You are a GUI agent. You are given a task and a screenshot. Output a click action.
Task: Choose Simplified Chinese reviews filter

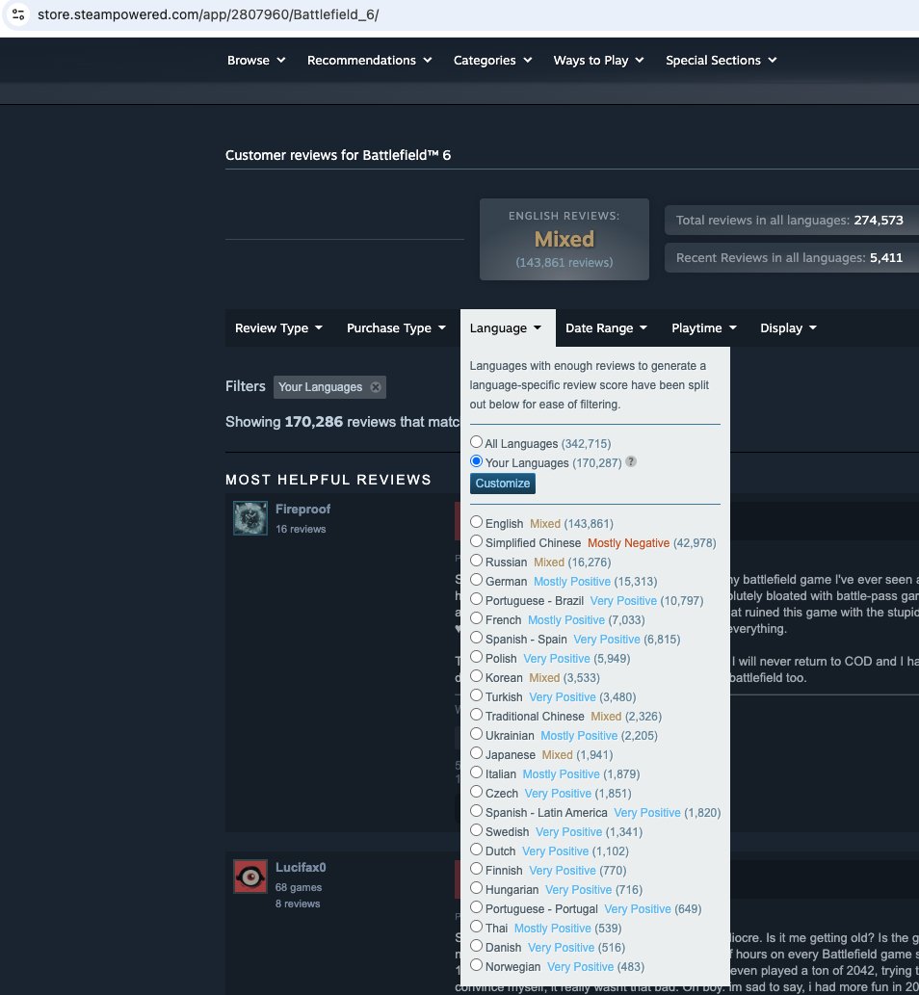(476, 541)
